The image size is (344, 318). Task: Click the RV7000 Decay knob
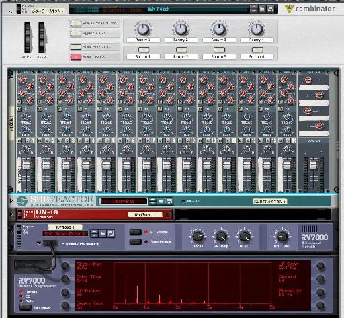click(198, 236)
